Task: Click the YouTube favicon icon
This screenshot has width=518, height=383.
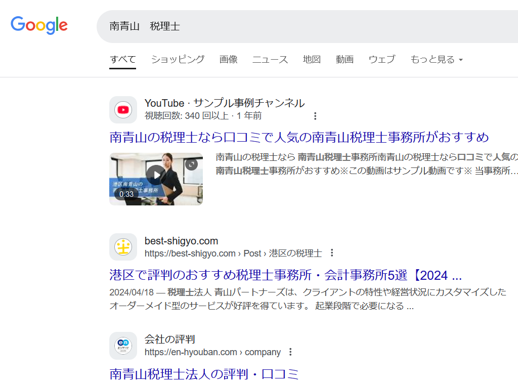Action: (123, 110)
